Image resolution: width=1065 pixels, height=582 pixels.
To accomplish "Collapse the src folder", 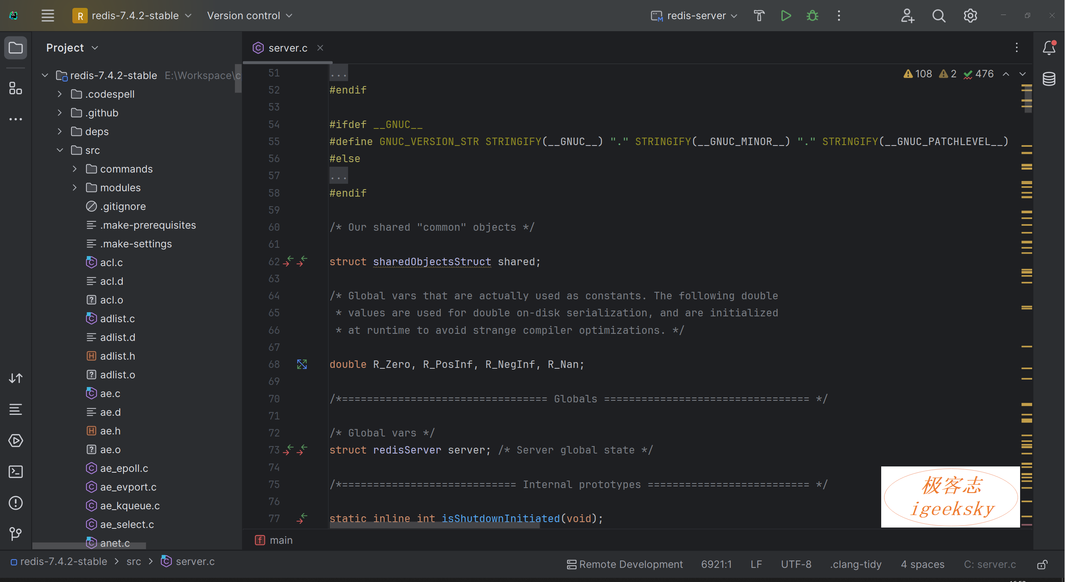I will (x=60, y=150).
